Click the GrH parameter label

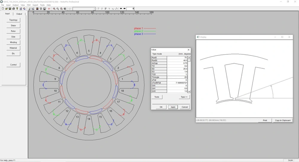pos(159,89)
